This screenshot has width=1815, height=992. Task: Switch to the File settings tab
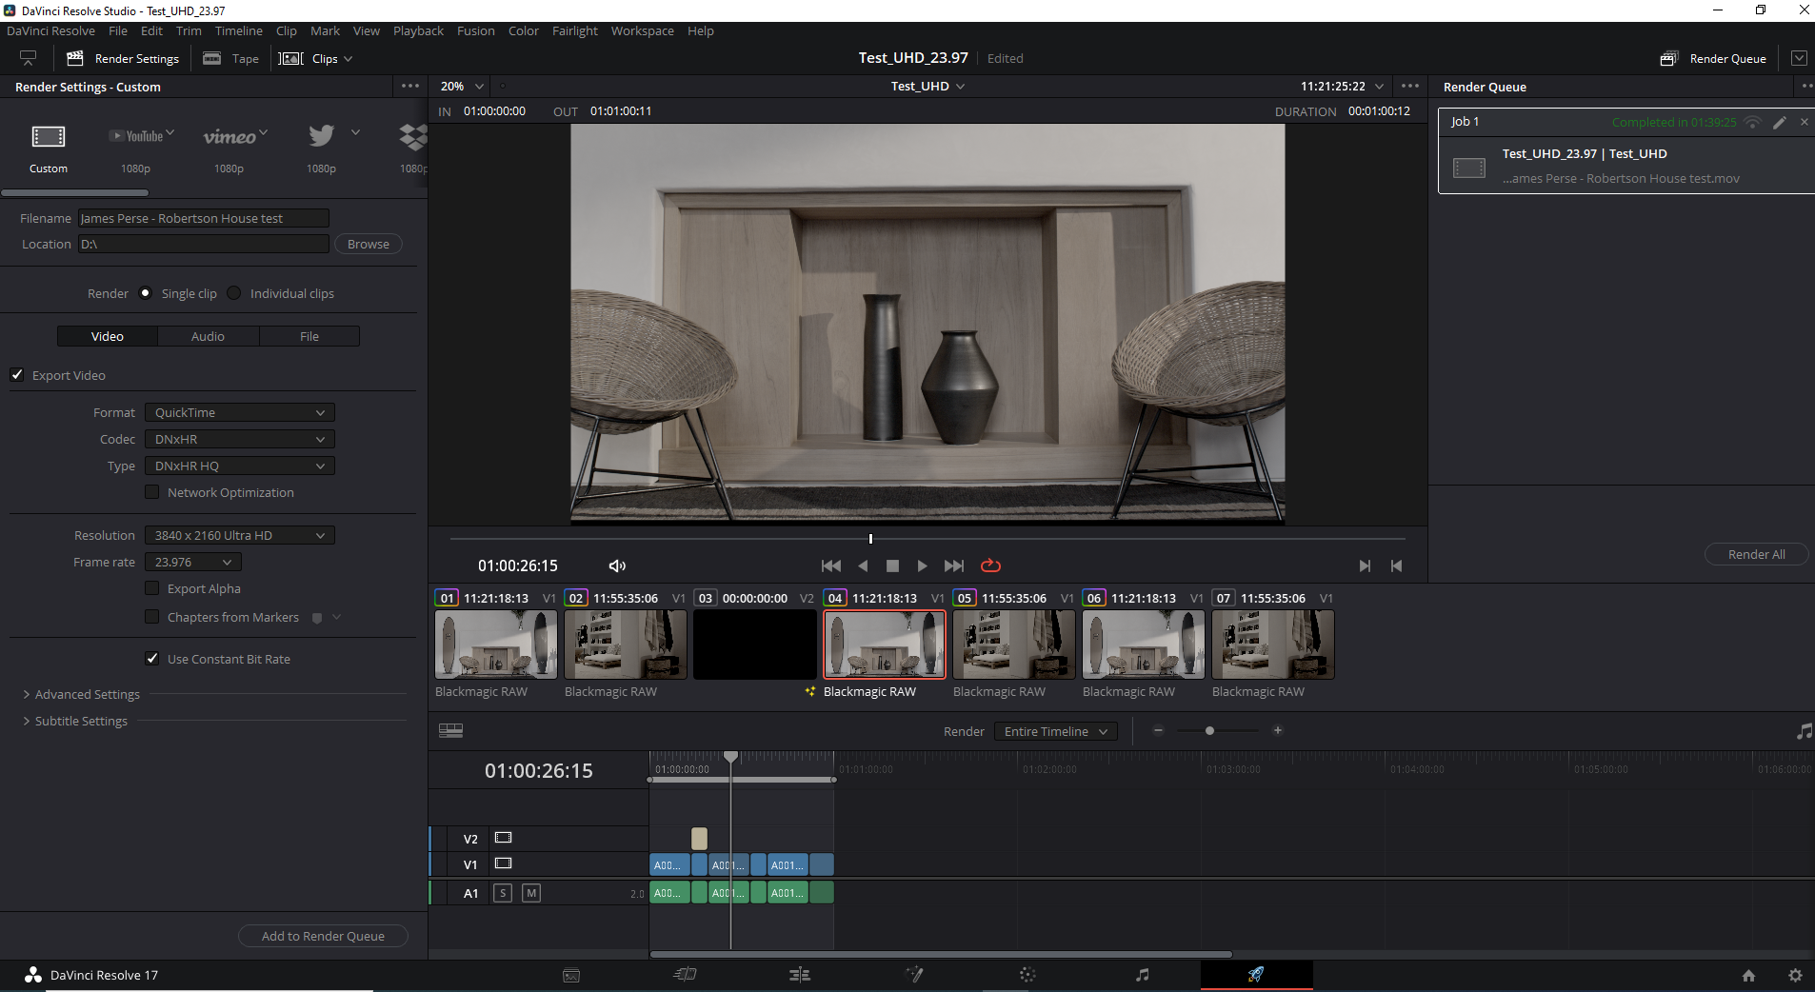tap(309, 336)
